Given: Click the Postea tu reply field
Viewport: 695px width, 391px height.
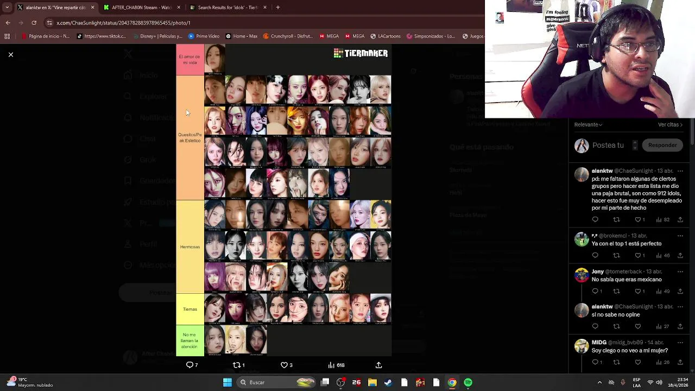Looking at the screenshot, I should coord(608,145).
